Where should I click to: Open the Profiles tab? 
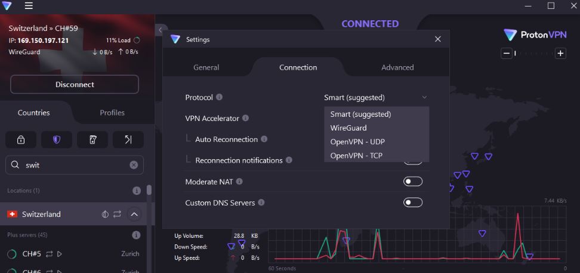click(112, 113)
